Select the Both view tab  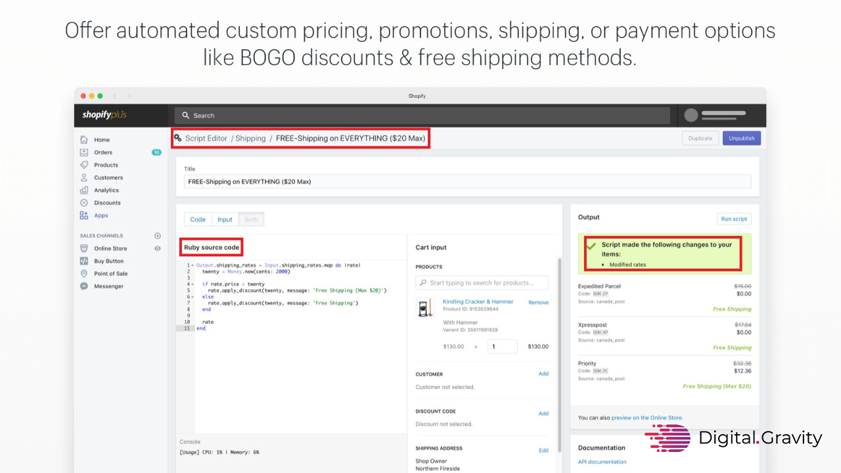[251, 219]
